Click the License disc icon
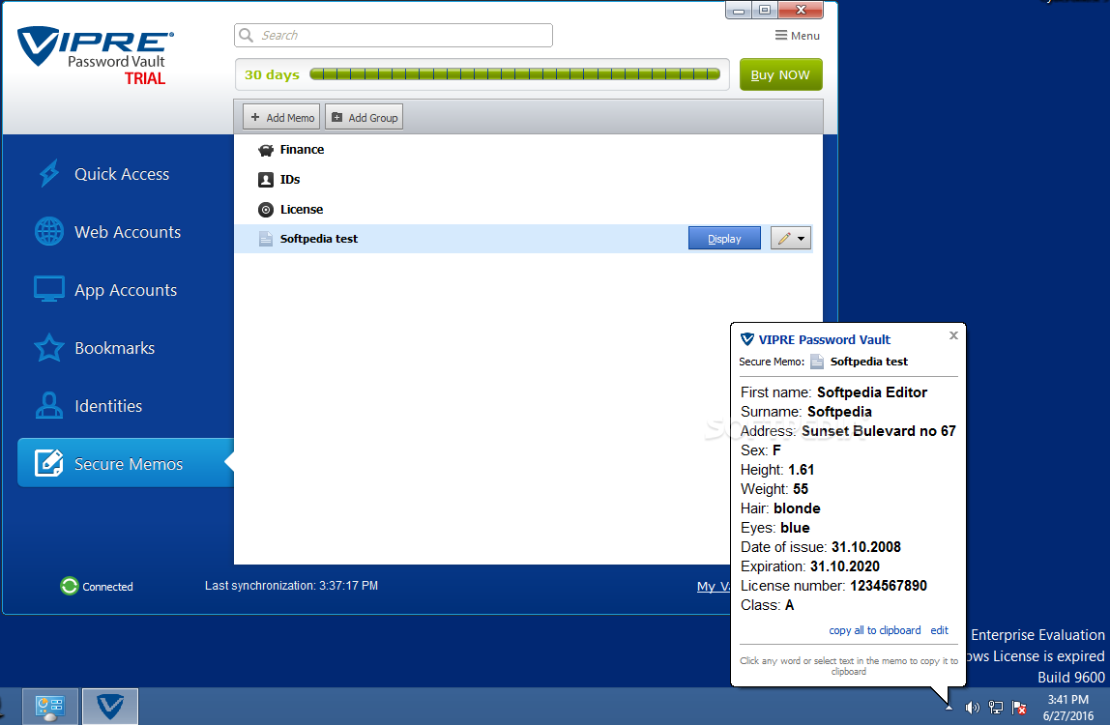1110x725 pixels. click(x=266, y=210)
